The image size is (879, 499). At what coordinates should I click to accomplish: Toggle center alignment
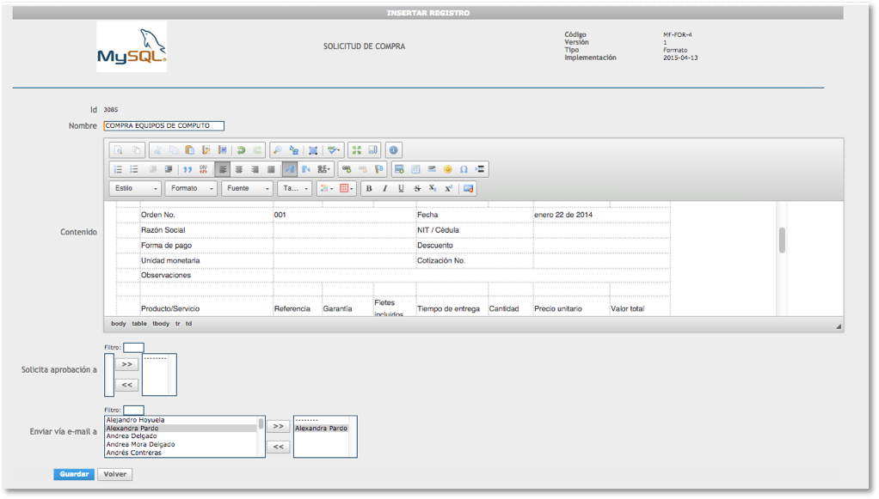[239, 169]
